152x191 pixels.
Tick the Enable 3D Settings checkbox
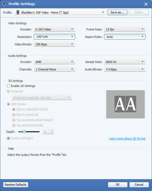coord(8,86)
